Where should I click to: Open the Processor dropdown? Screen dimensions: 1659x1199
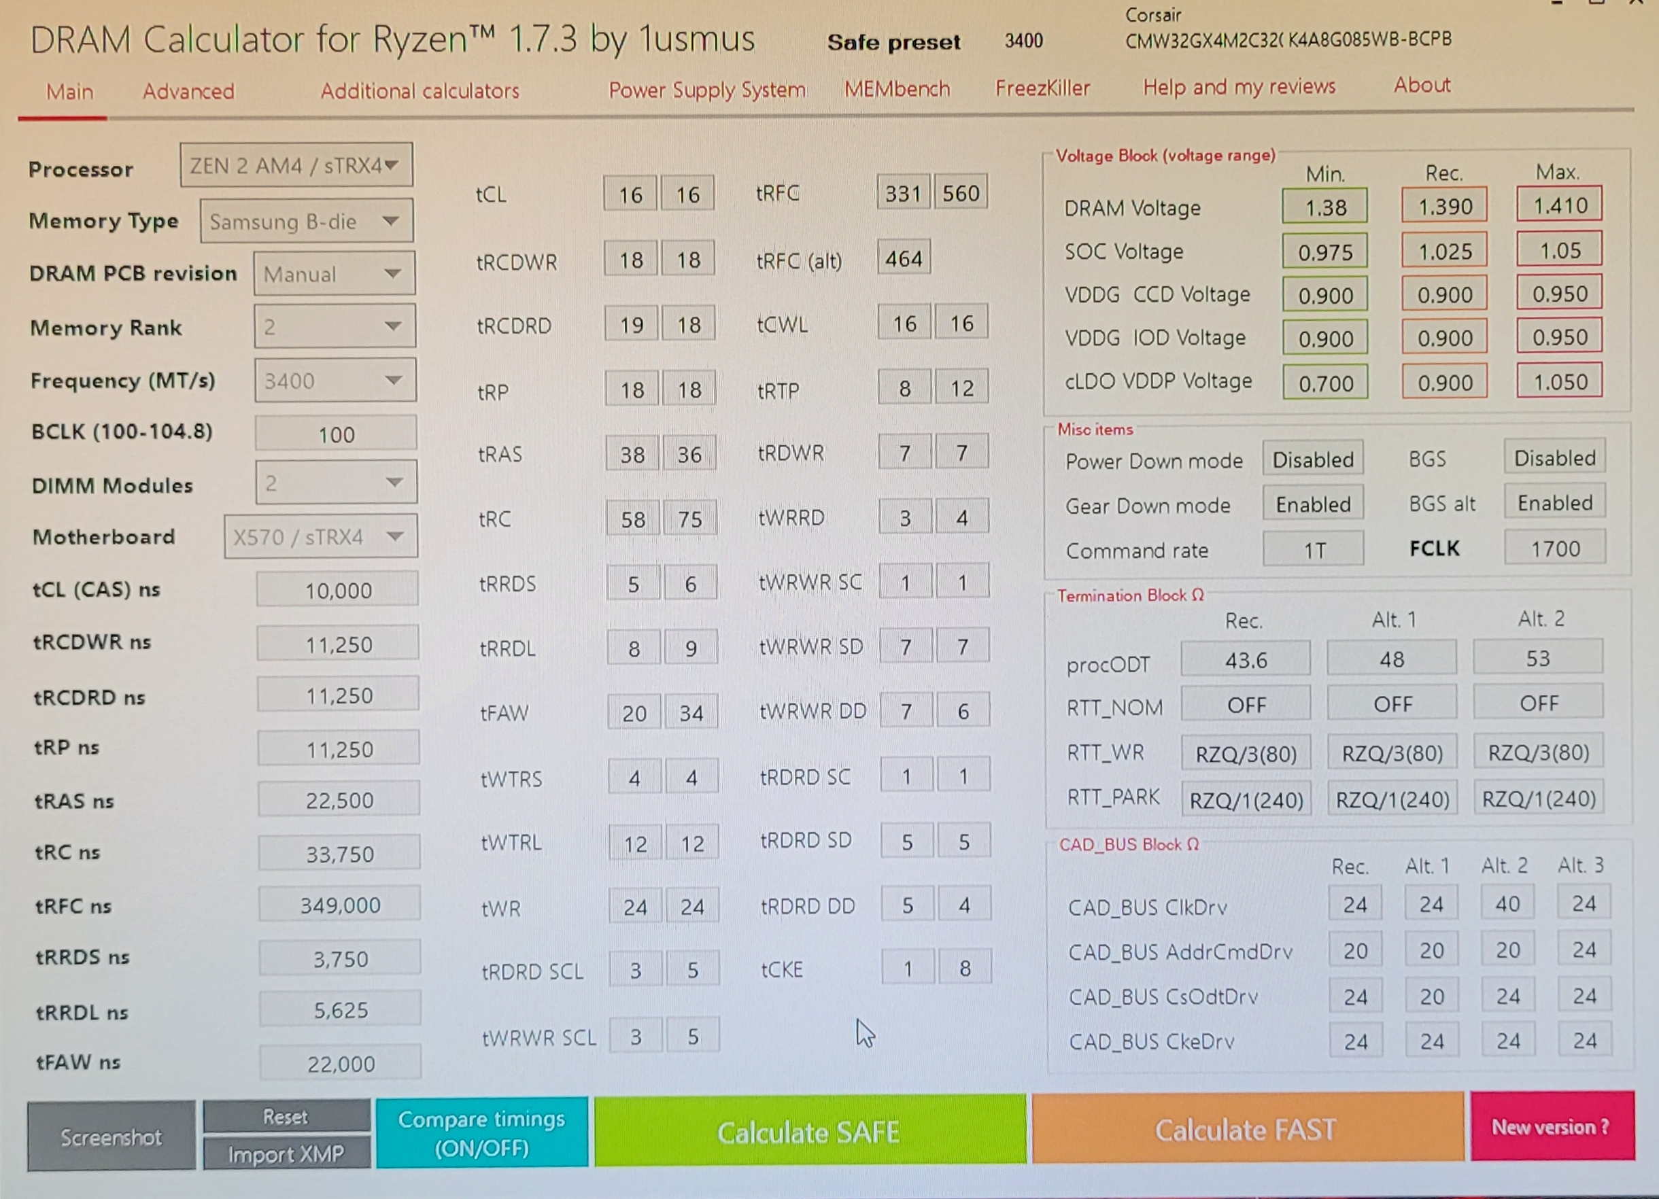[296, 165]
